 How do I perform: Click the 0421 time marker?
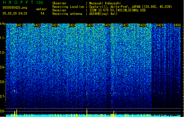tap(20, 25)
